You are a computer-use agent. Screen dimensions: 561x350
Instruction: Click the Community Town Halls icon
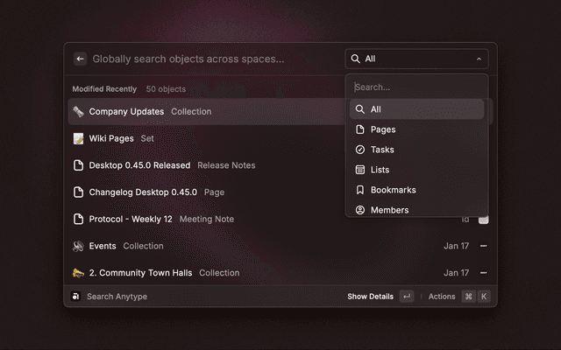[x=78, y=273]
